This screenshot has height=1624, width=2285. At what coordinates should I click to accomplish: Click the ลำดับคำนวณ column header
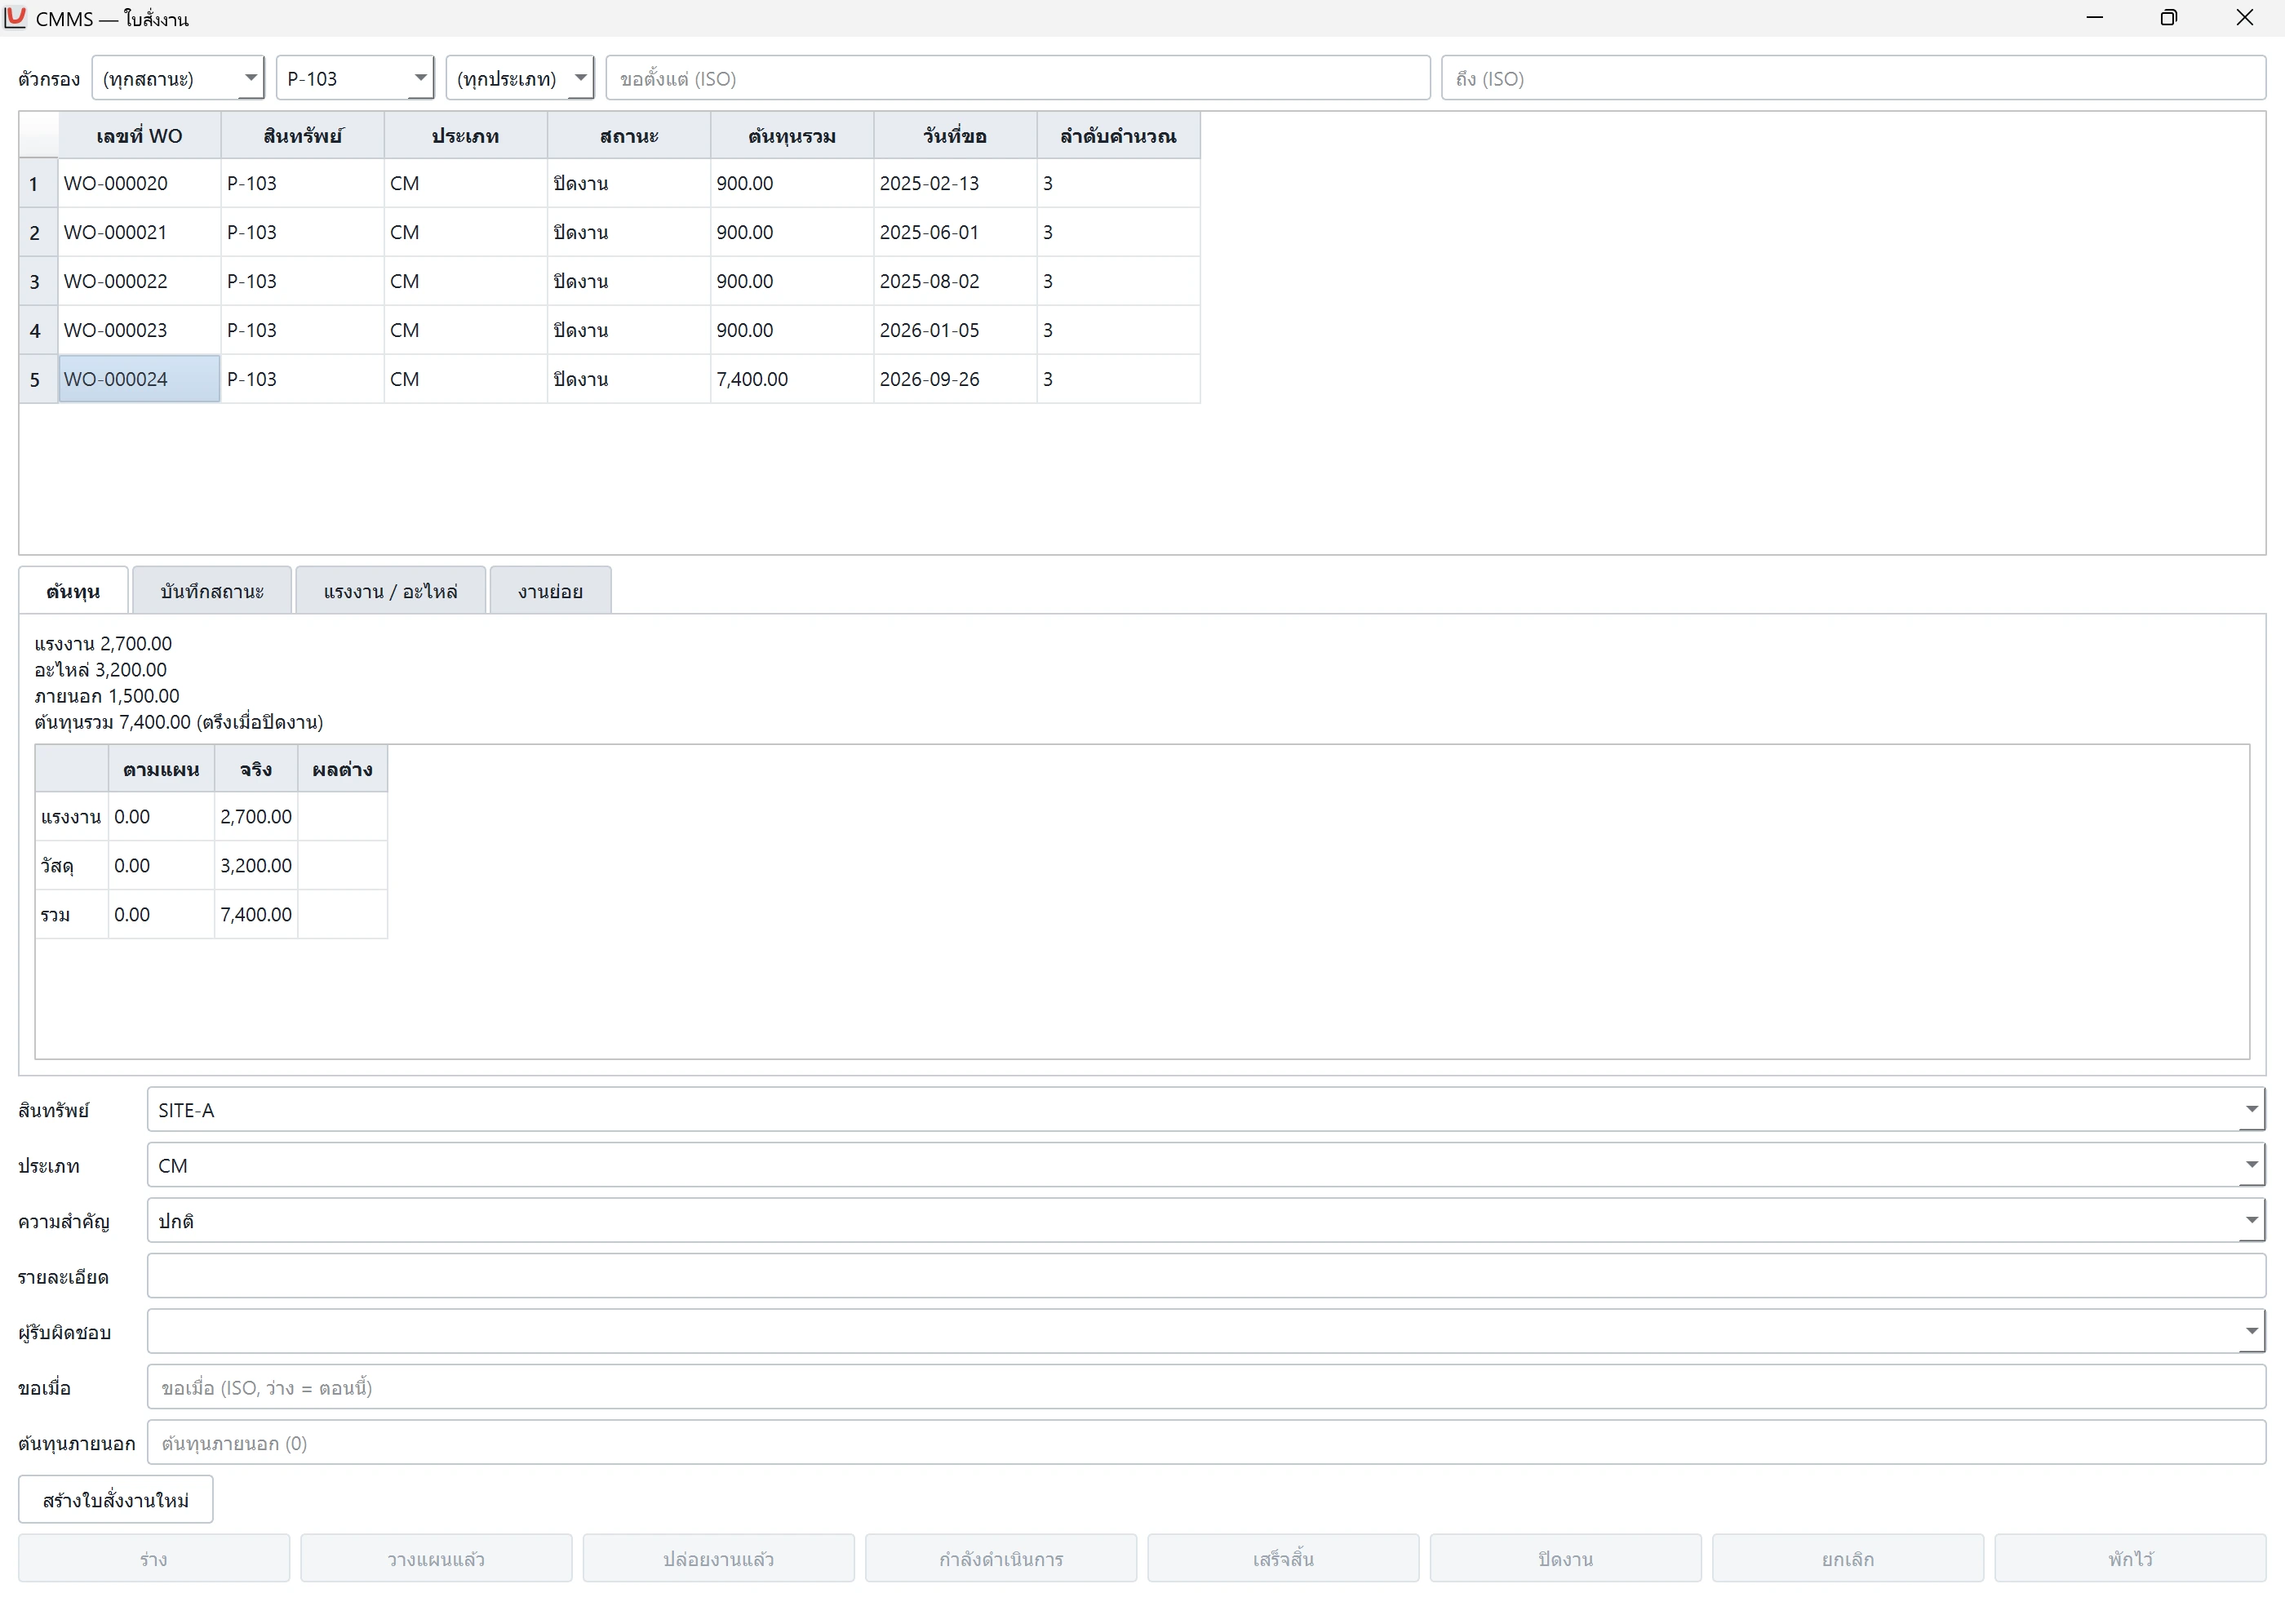1118,136
